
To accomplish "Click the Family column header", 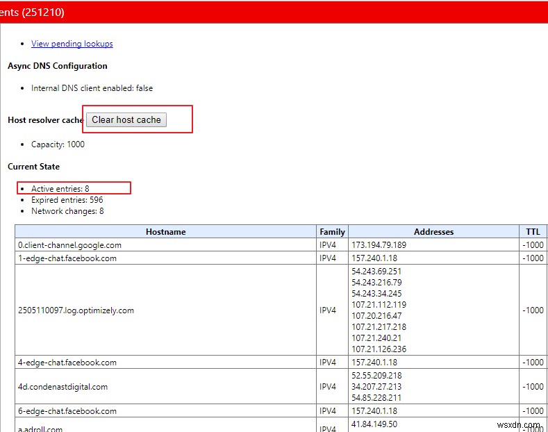I will click(x=333, y=232).
